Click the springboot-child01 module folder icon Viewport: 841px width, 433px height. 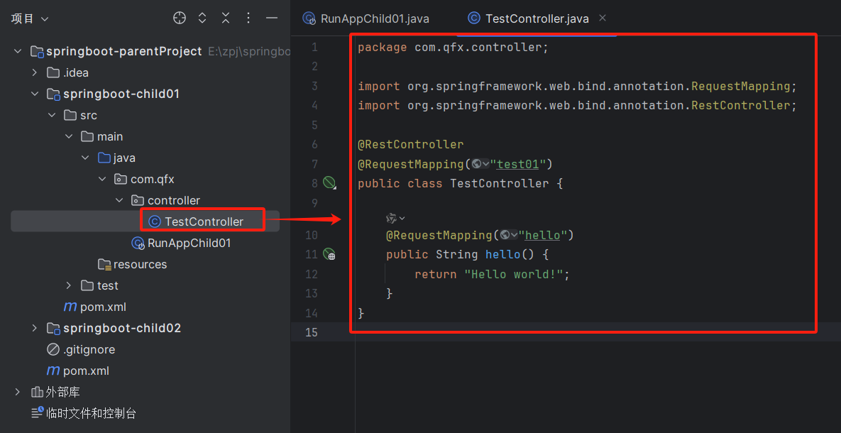click(x=54, y=94)
